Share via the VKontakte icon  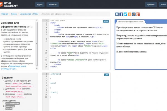click(x=117, y=14)
